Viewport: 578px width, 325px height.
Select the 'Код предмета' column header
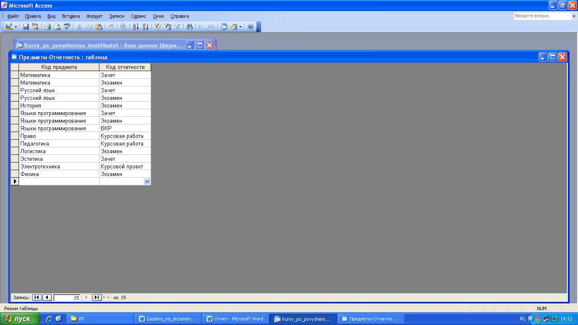click(x=59, y=67)
